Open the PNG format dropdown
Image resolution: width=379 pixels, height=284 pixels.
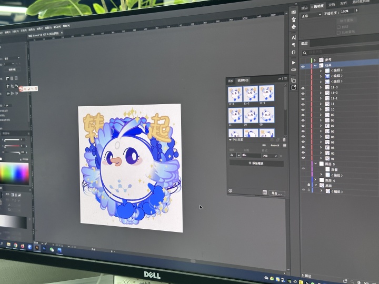(x=270, y=156)
